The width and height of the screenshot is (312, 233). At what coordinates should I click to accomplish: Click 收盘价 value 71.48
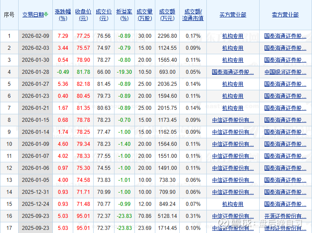83,204
